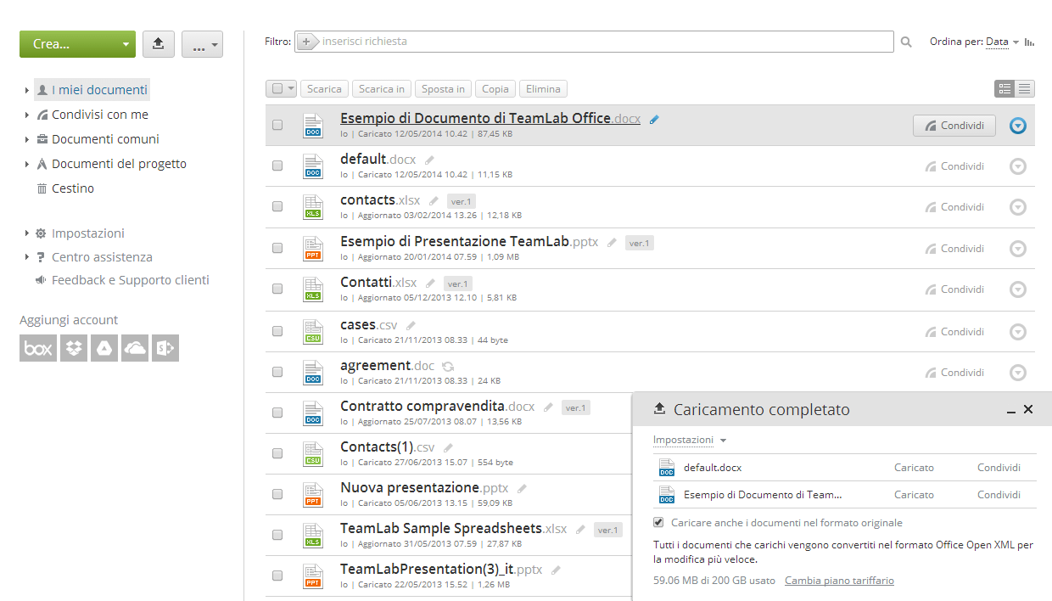Screen dimensions: 1052x601
Task: Open Centro assistenza section
Action: click(102, 257)
